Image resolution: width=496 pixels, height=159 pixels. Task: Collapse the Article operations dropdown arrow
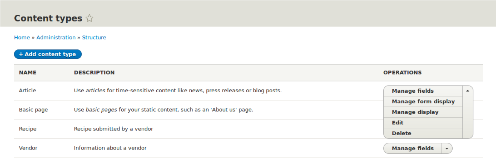click(467, 91)
